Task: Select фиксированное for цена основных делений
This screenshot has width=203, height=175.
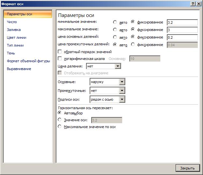Action: coord(133,37)
